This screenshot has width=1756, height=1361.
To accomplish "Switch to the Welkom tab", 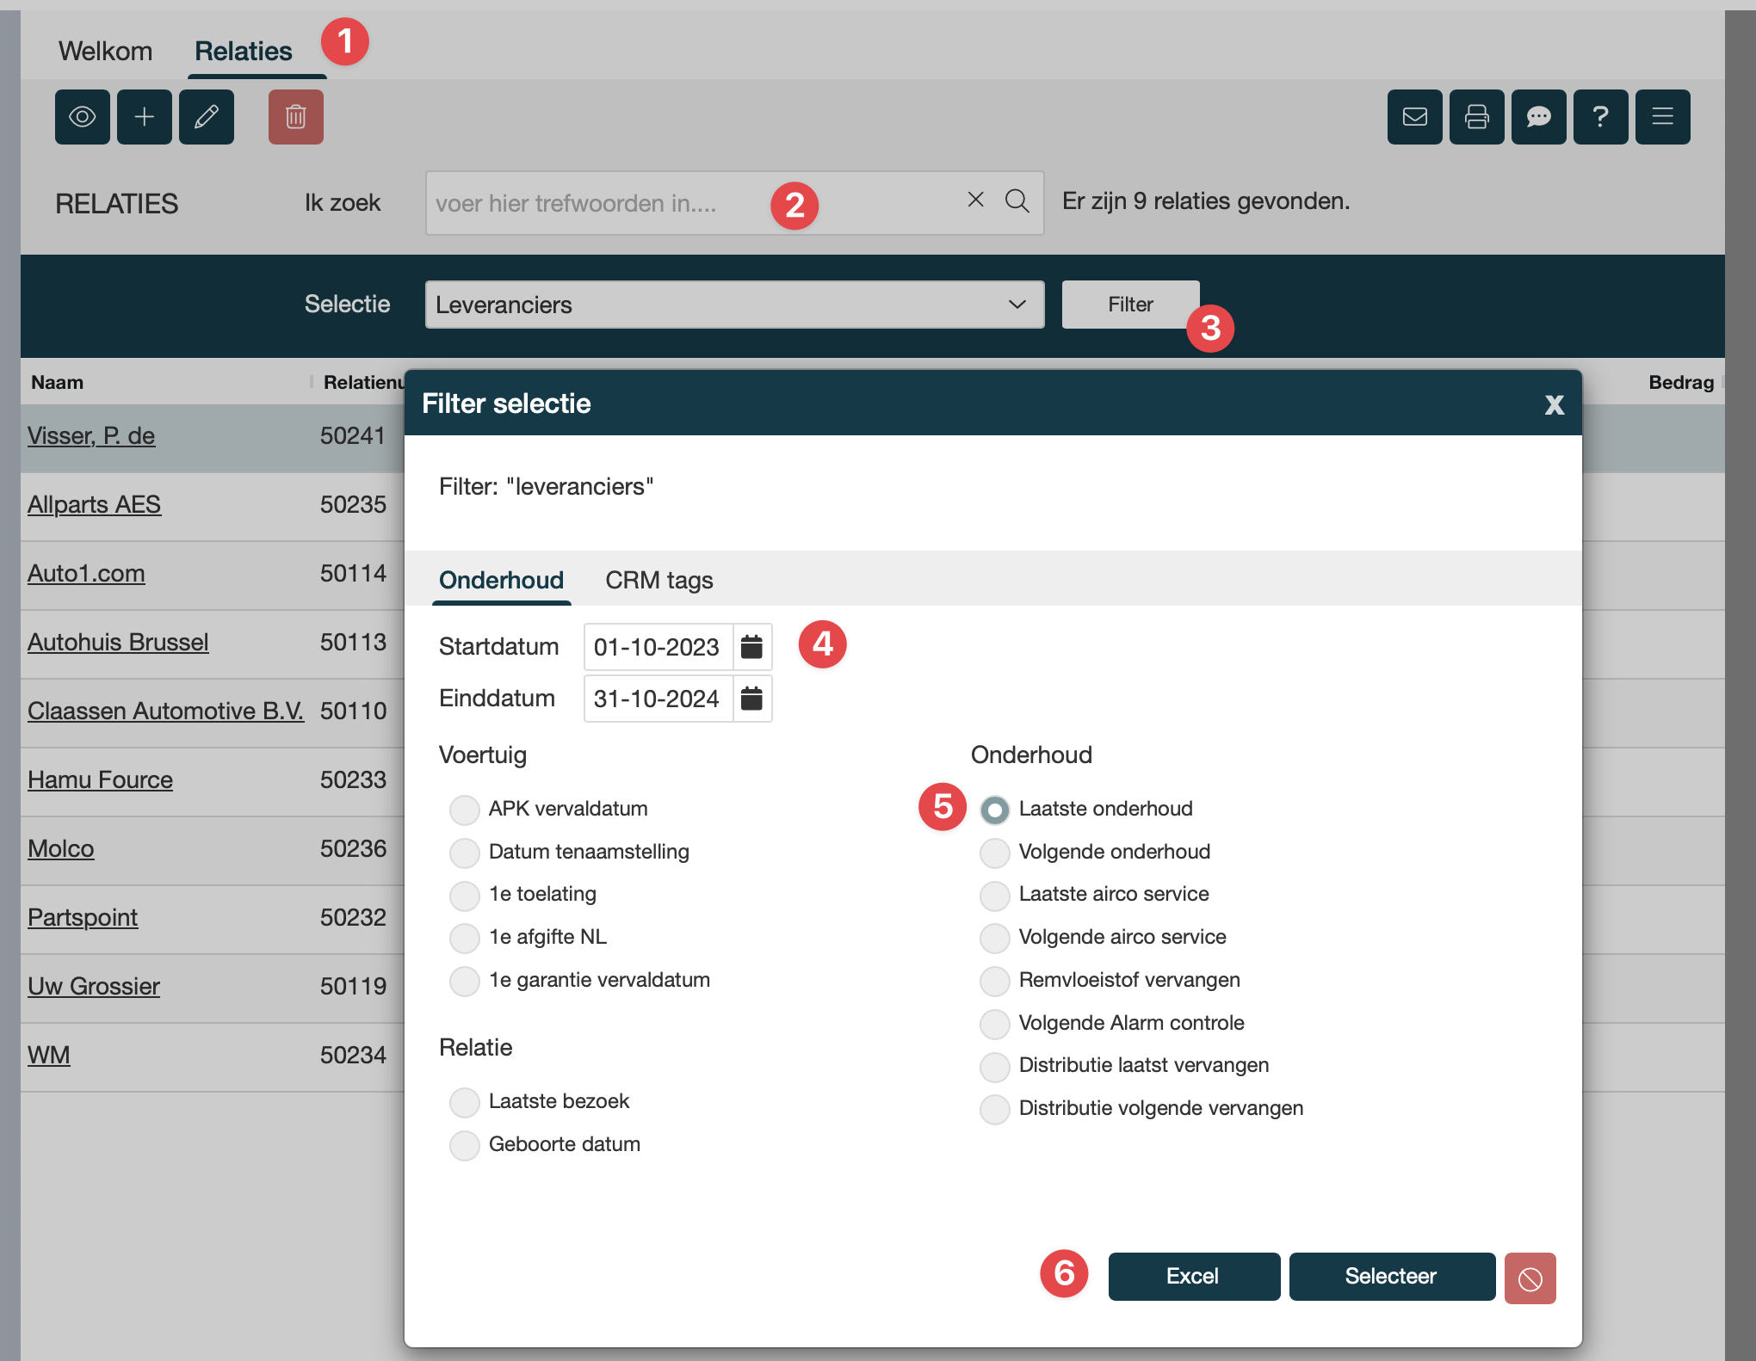I will [105, 52].
